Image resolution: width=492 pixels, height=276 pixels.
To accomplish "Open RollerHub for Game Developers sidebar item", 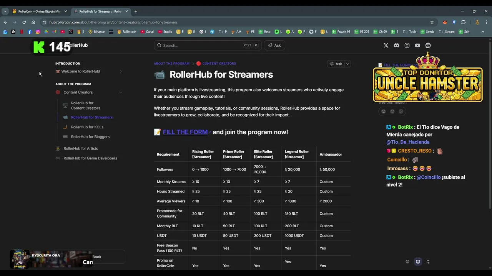I will click(90, 158).
